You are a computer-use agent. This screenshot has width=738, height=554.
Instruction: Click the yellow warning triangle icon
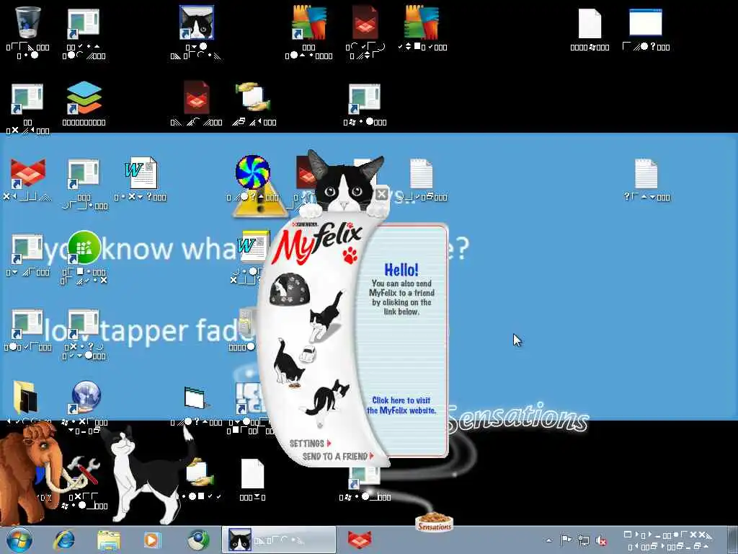pyautogui.click(x=259, y=203)
